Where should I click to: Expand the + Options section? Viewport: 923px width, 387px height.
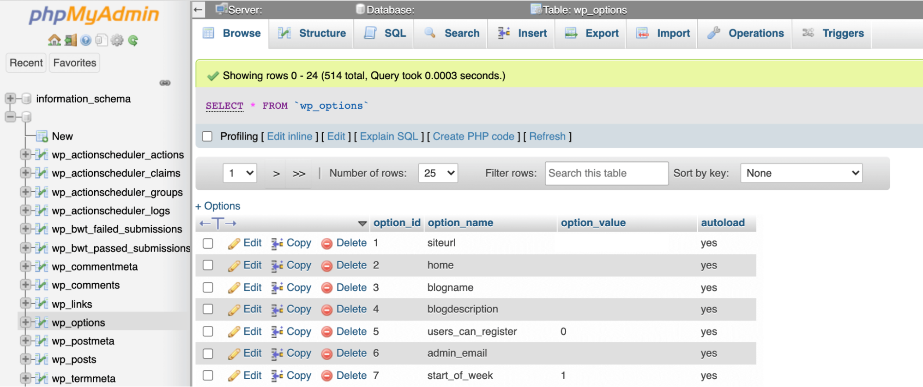click(x=218, y=206)
